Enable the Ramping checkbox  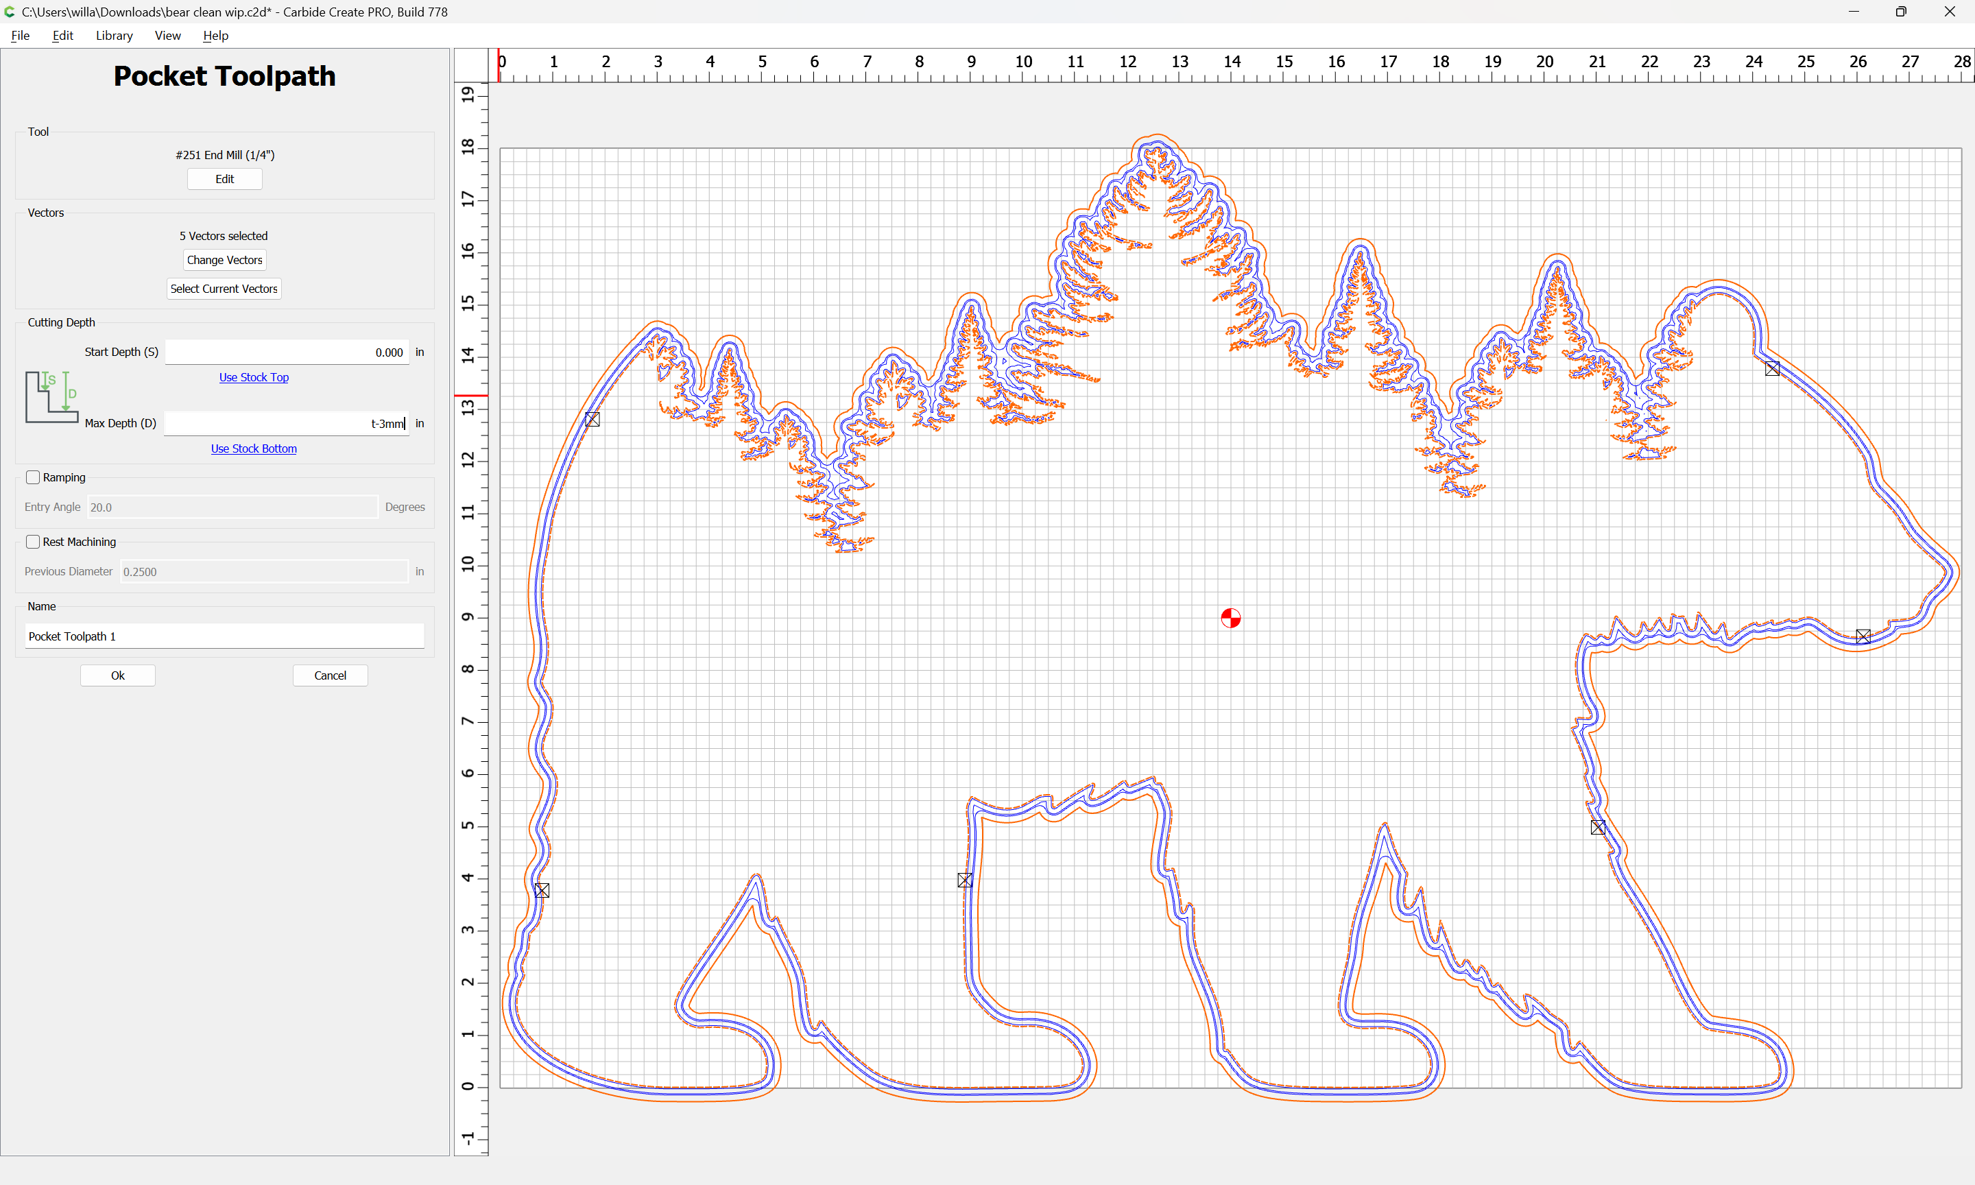[33, 477]
